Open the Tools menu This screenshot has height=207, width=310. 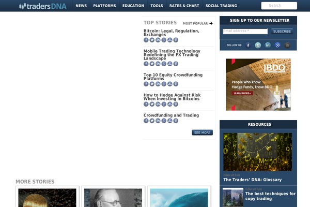coord(157,6)
